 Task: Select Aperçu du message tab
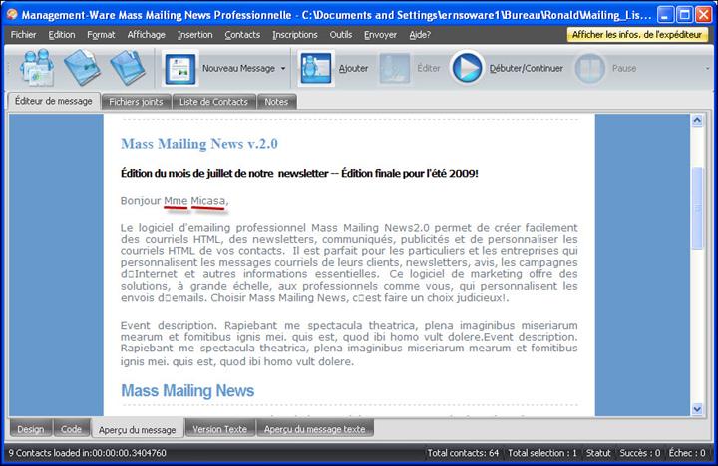coord(137,429)
